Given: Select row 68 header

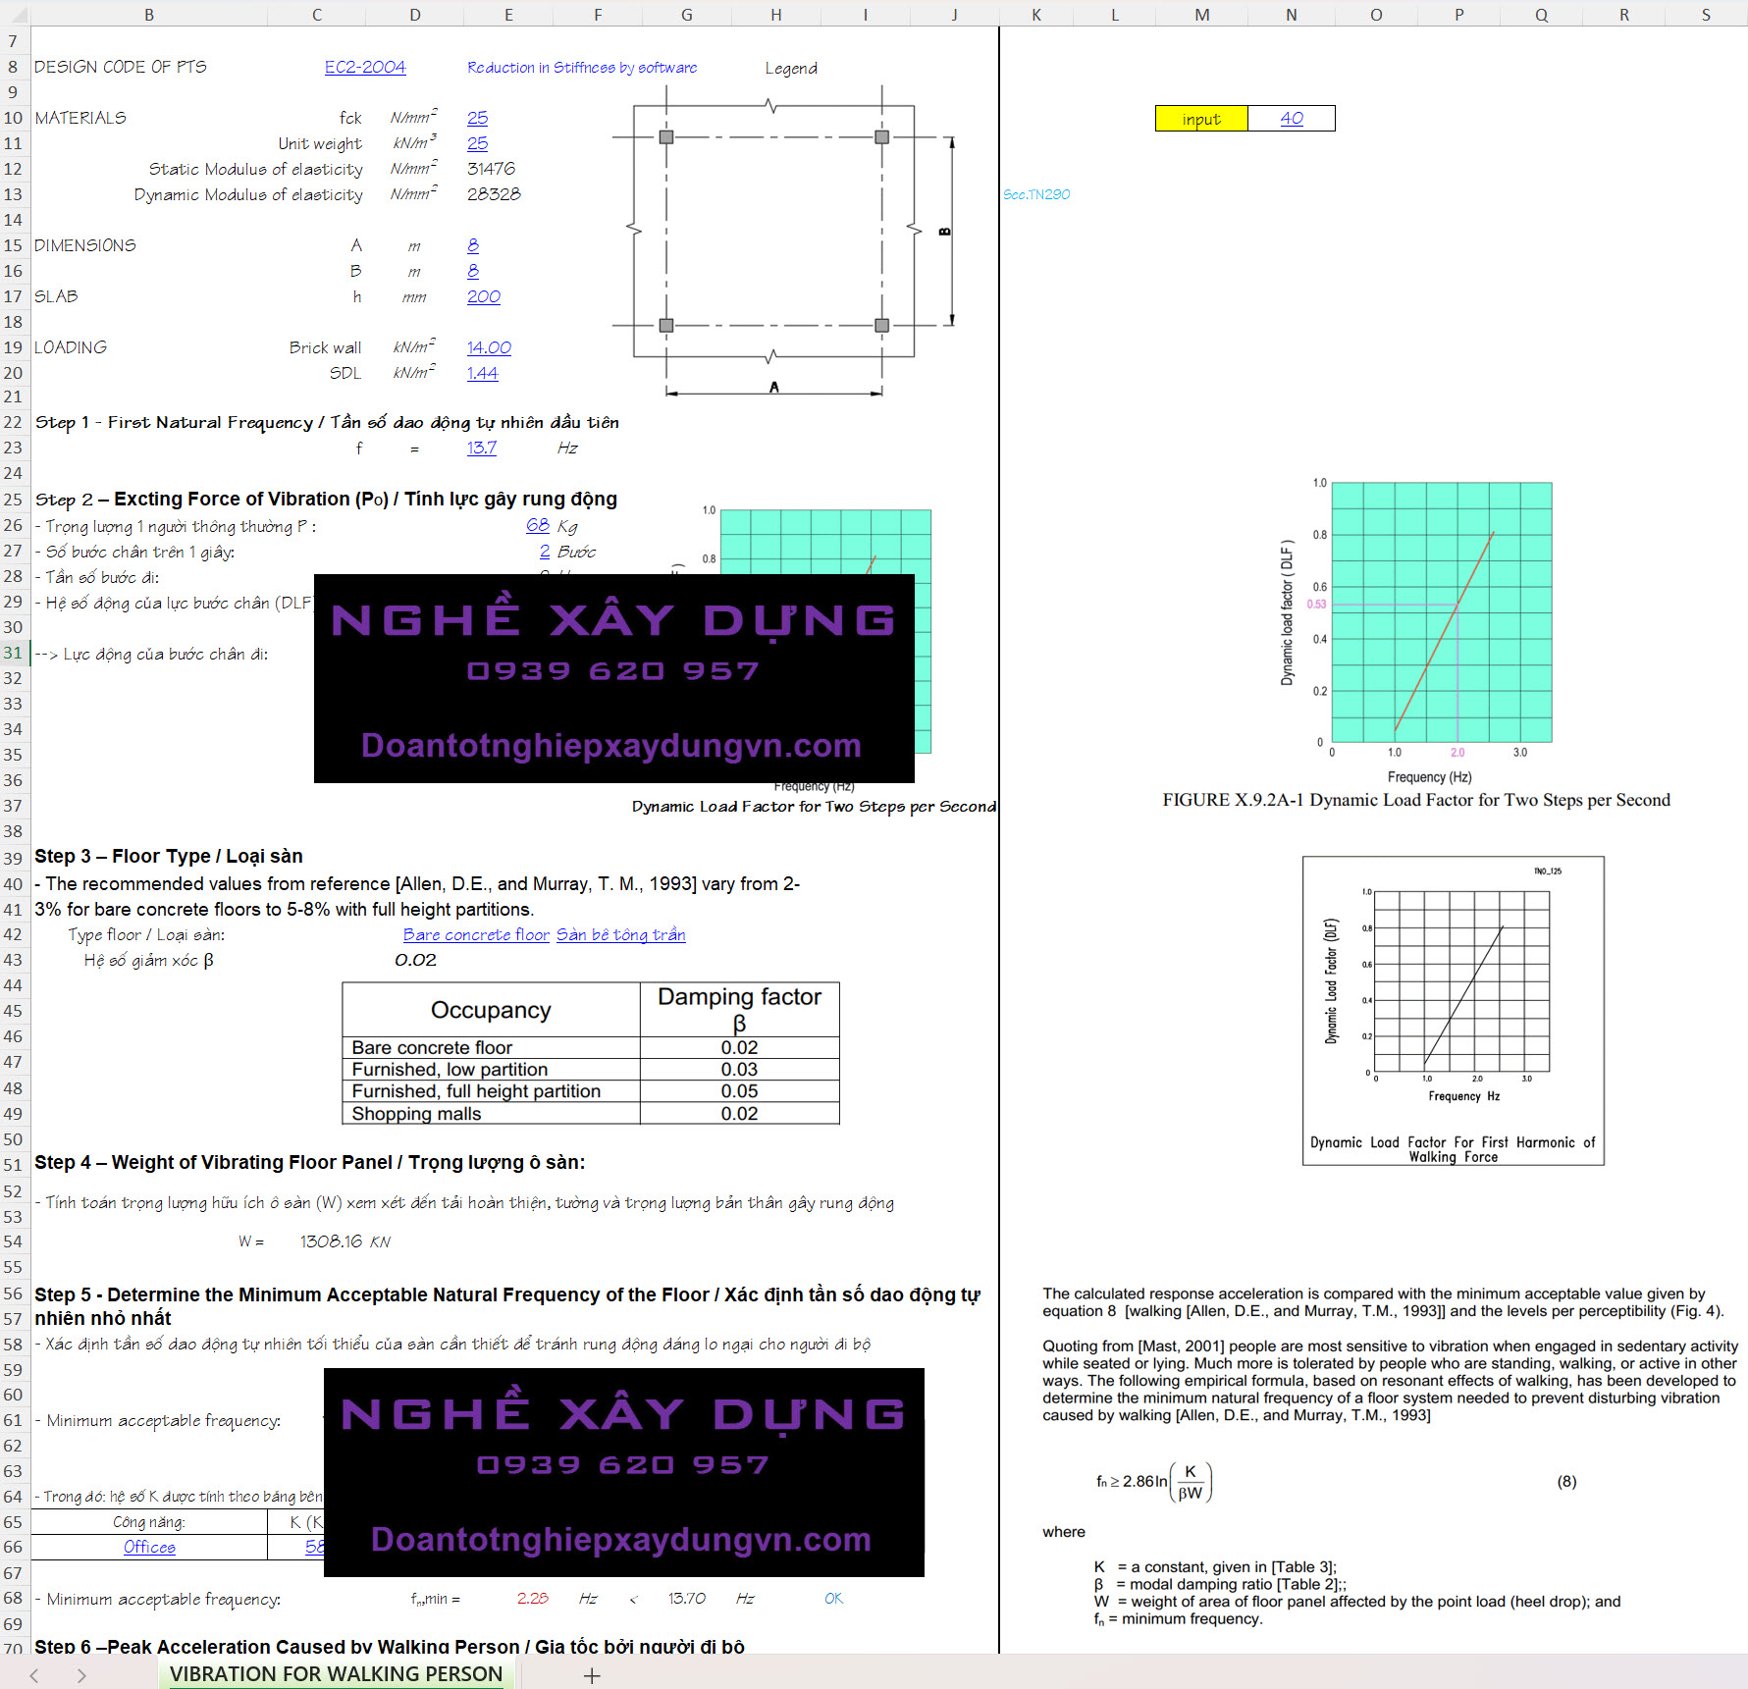Looking at the screenshot, I should (x=13, y=1598).
